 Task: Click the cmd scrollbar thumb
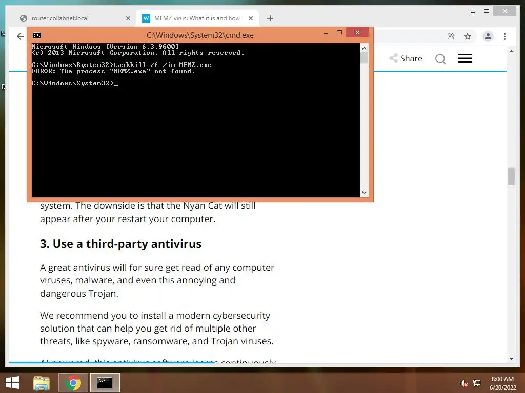click(x=365, y=58)
